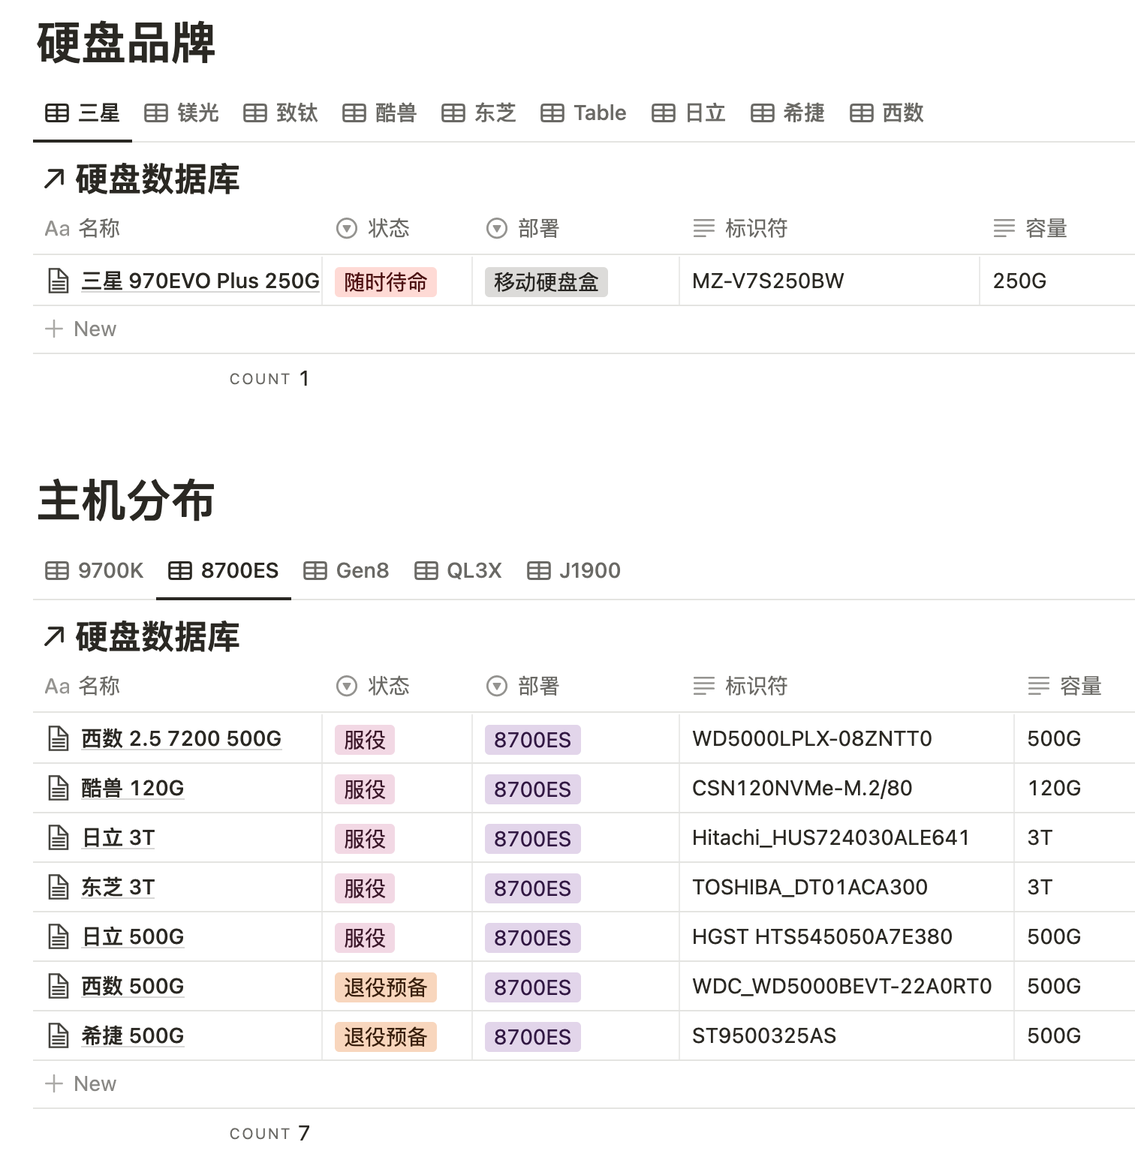This screenshot has width=1135, height=1154.
Task: Click page icon next to 东芝 3T
Action: [x=59, y=888]
